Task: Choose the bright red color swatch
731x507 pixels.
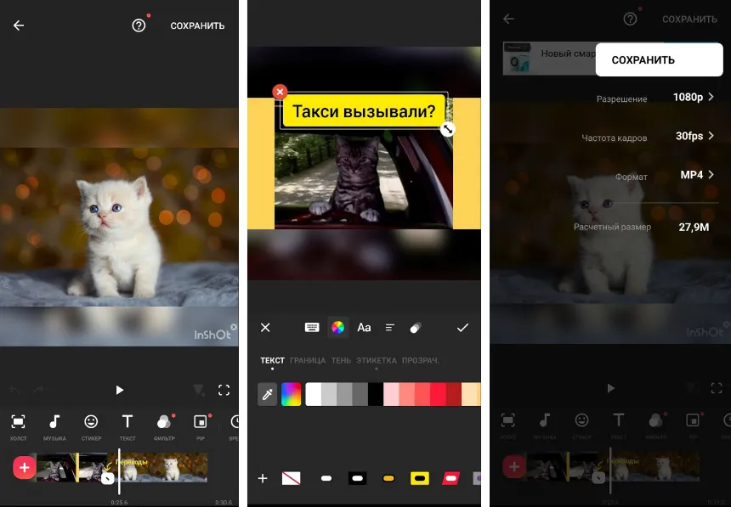Action: [x=438, y=395]
